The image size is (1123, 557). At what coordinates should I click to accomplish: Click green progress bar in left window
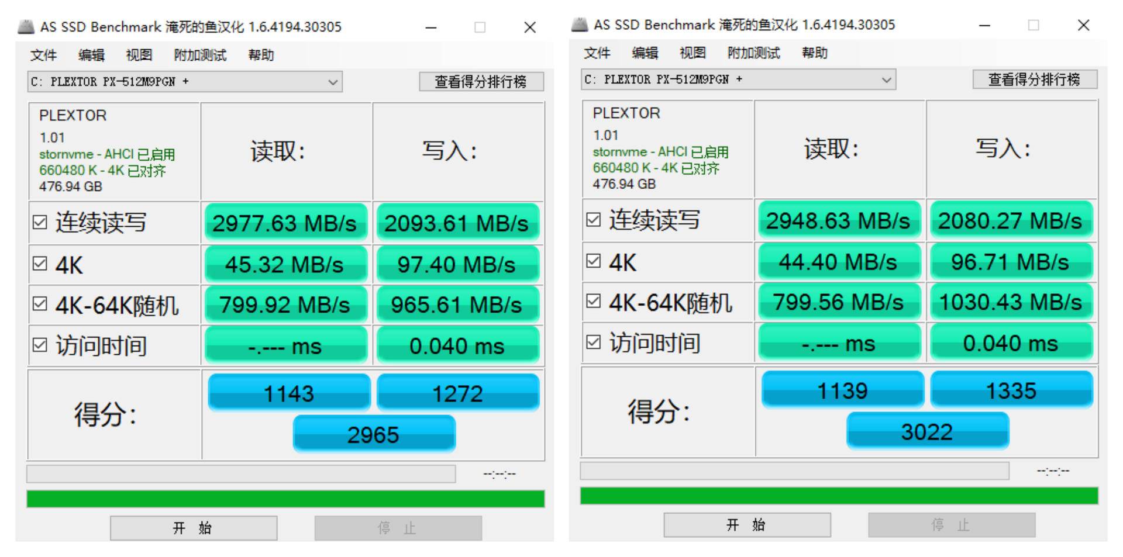[285, 499]
